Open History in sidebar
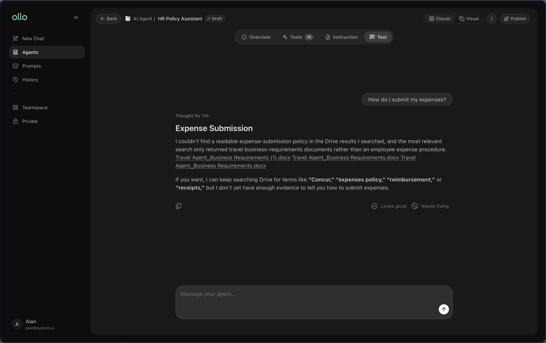 tap(47, 80)
